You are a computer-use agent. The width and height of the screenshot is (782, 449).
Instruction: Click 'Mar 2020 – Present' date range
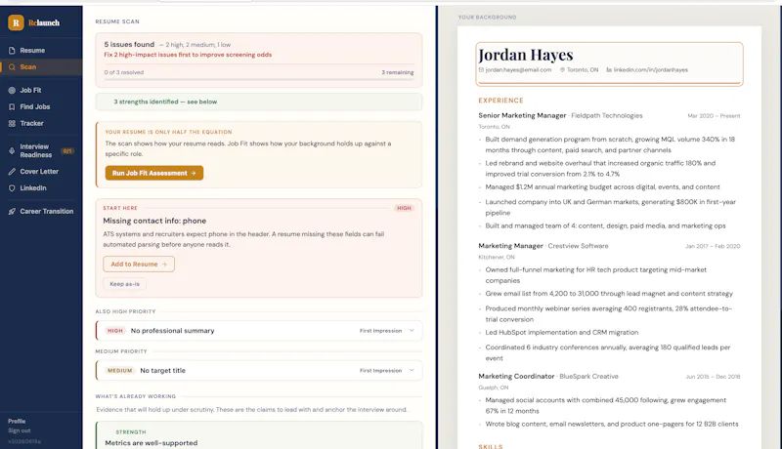[x=714, y=115]
